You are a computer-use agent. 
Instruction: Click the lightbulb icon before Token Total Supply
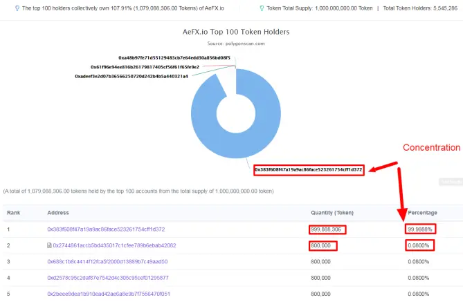click(262, 8)
